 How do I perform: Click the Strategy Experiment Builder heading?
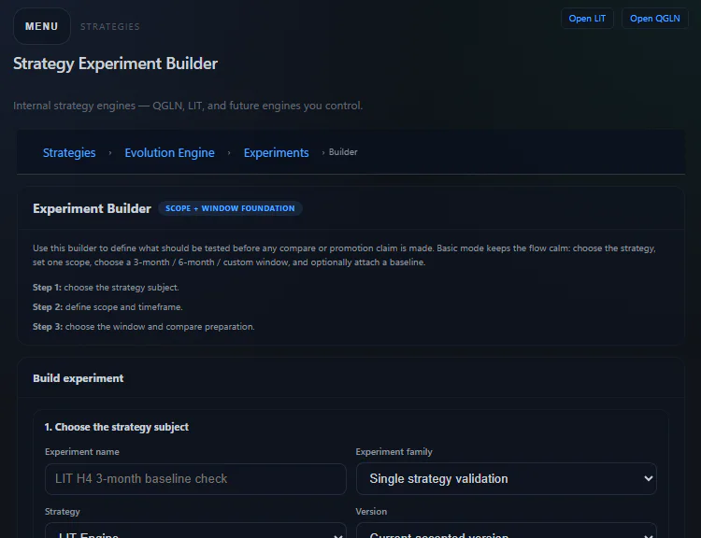pyautogui.click(x=115, y=64)
